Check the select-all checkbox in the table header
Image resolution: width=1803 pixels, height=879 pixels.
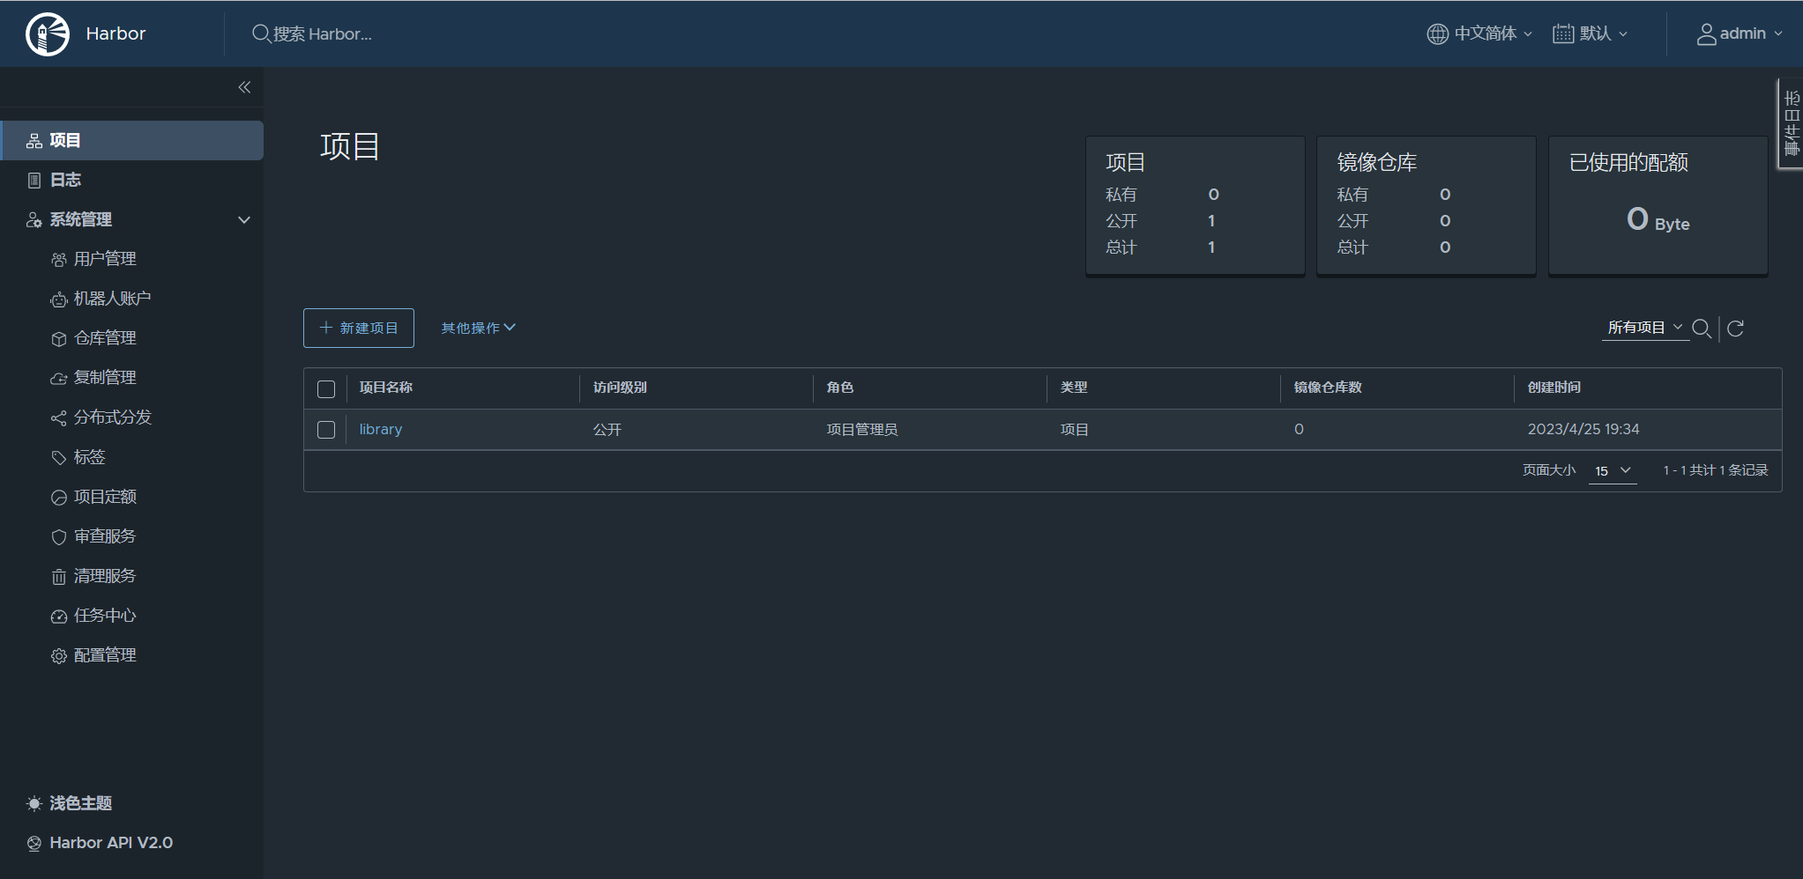325,388
